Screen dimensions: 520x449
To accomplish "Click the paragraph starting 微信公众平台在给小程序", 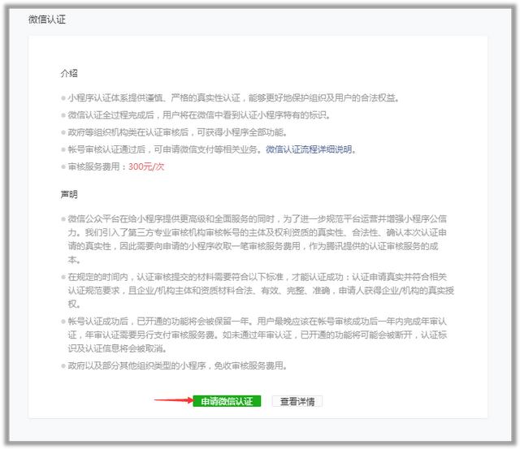I will tap(258, 239).
